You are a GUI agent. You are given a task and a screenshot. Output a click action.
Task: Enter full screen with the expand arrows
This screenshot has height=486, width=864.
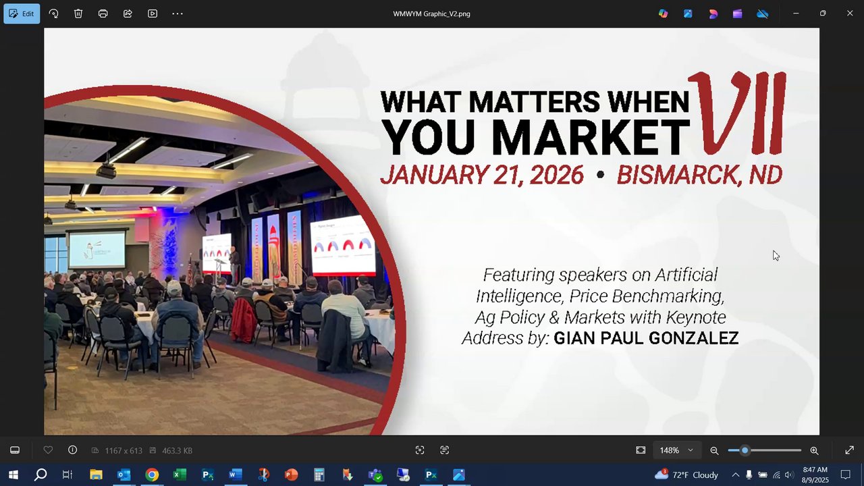tap(849, 450)
